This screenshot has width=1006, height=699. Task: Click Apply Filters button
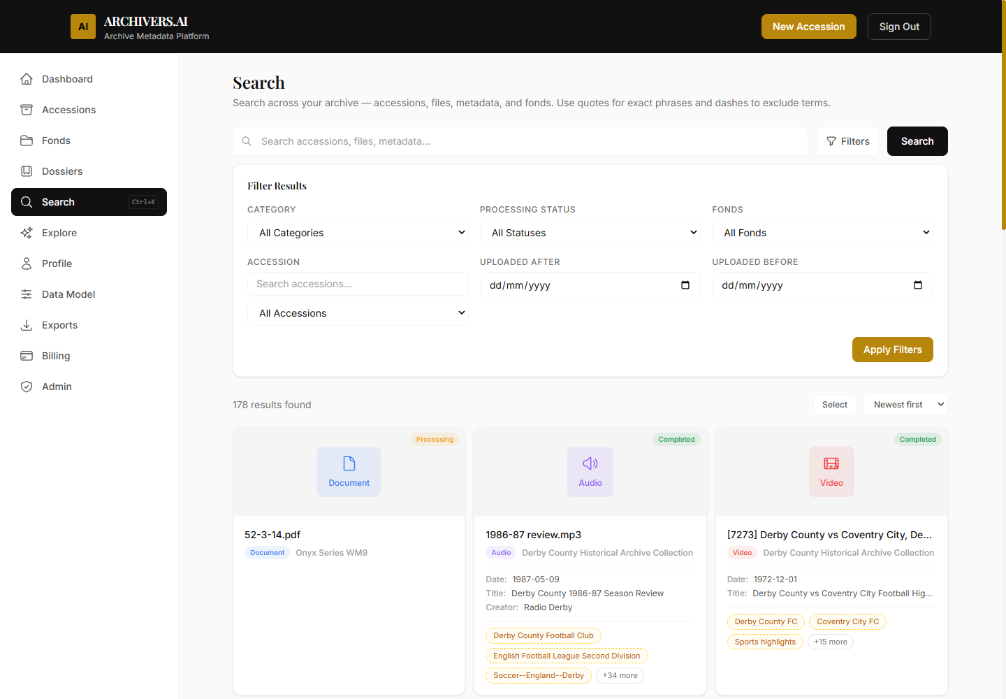[893, 349]
